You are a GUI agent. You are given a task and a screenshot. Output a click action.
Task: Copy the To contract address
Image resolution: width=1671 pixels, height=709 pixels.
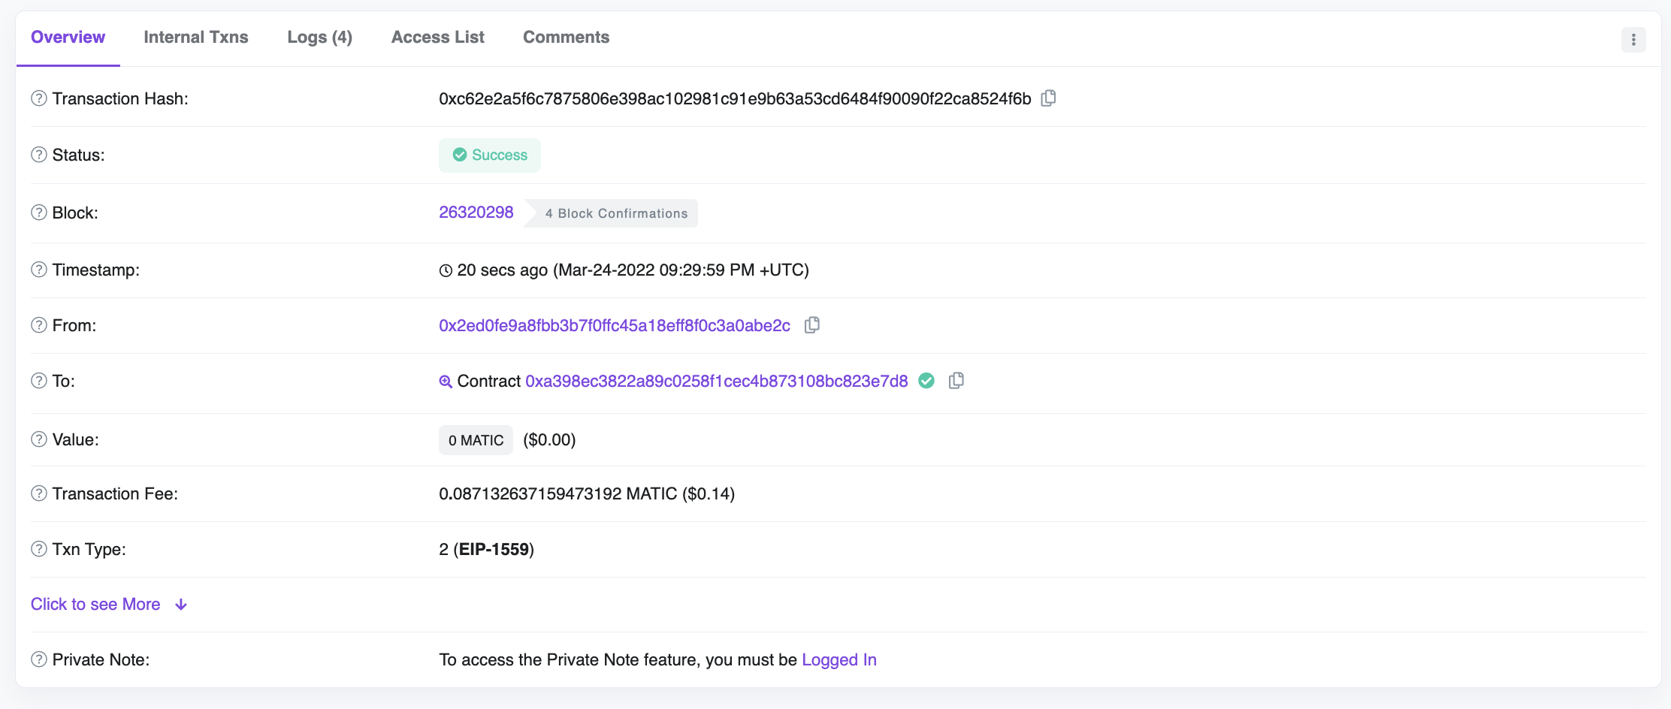click(x=956, y=381)
